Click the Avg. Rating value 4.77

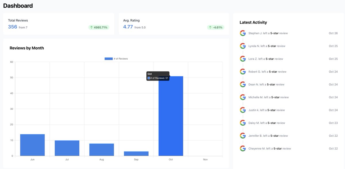[x=128, y=27]
